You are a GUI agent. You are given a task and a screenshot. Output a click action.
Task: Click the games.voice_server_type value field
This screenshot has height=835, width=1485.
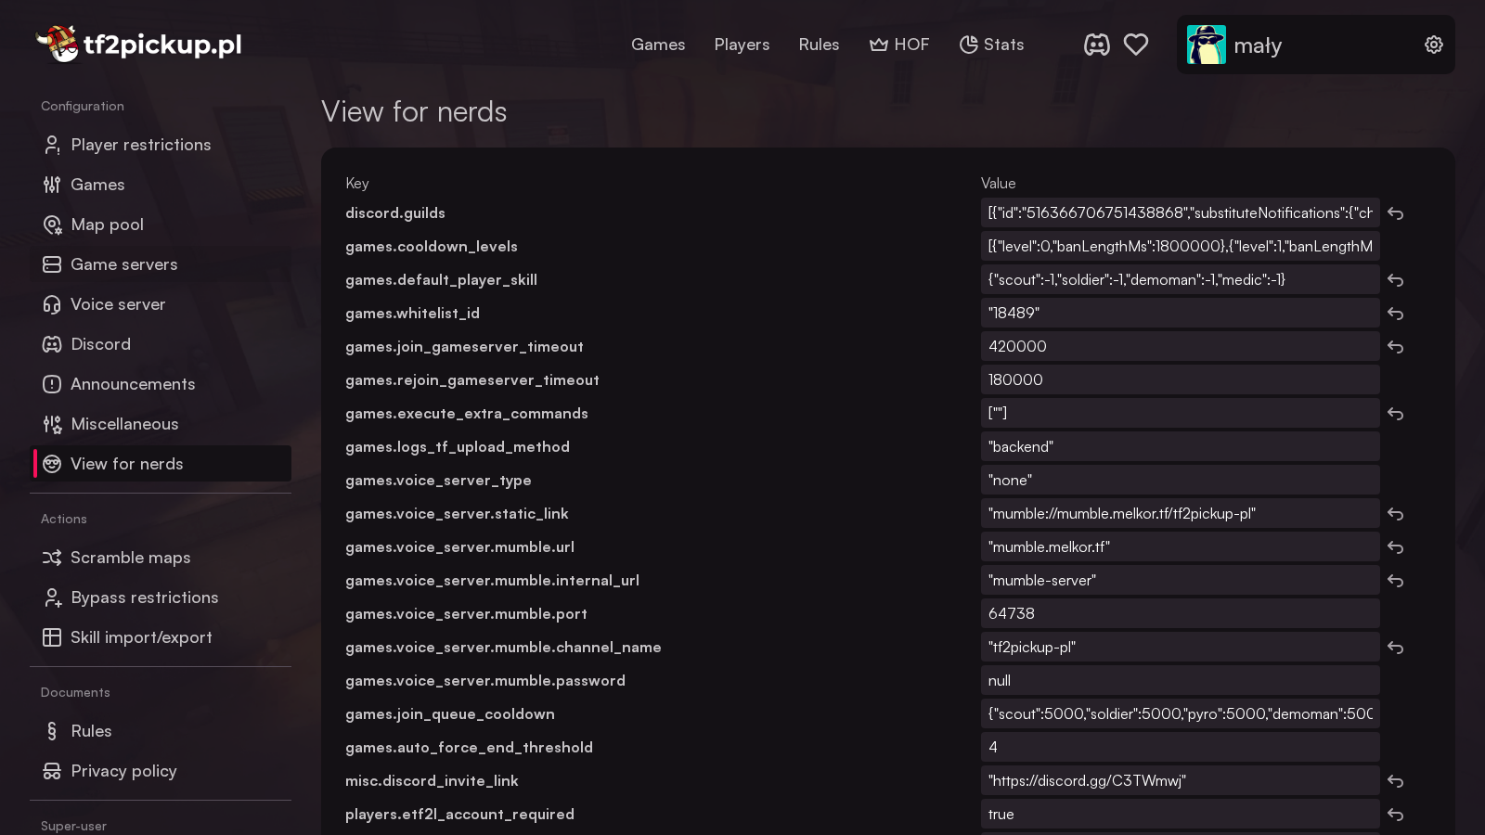coord(1179,480)
